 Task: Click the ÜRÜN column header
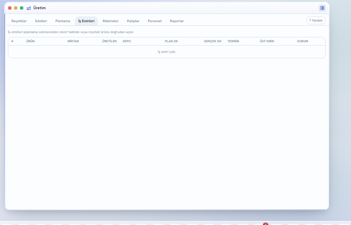click(30, 41)
